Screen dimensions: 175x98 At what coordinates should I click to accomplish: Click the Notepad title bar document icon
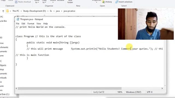coord(17,19)
